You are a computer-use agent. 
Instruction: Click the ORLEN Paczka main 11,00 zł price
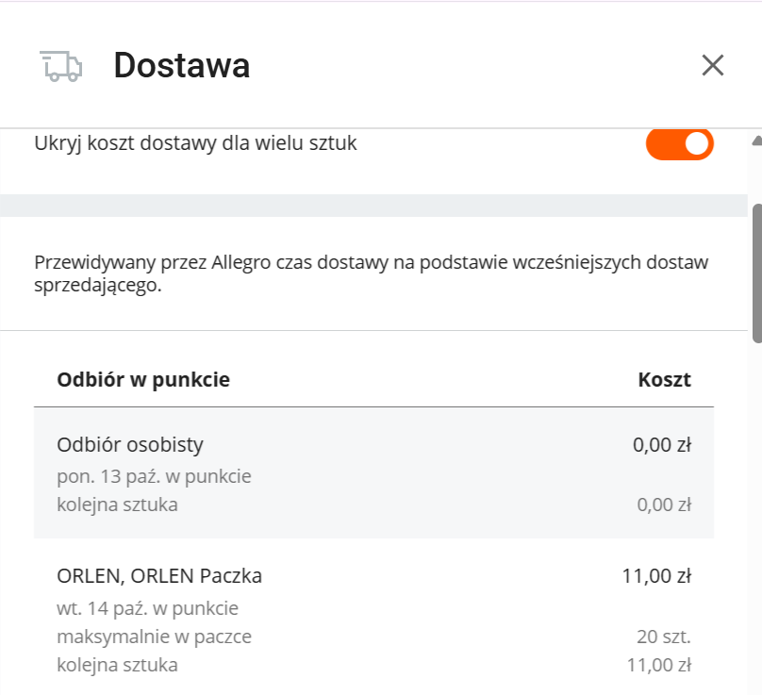[x=656, y=575]
